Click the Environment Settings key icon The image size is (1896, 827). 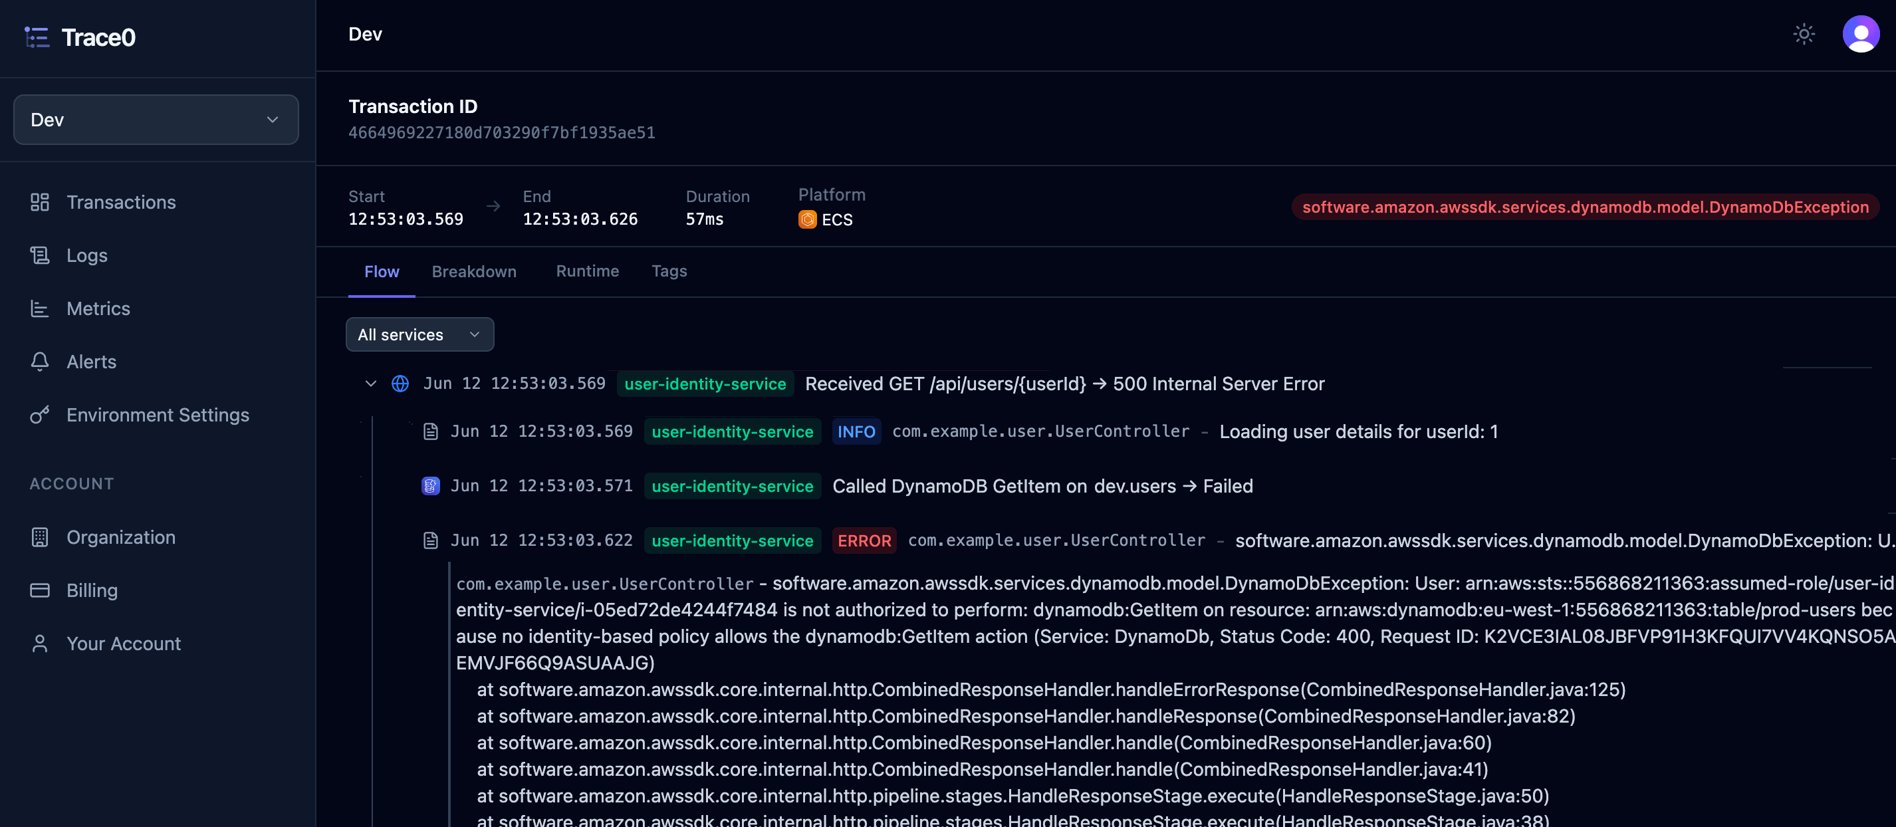pyautogui.click(x=40, y=415)
